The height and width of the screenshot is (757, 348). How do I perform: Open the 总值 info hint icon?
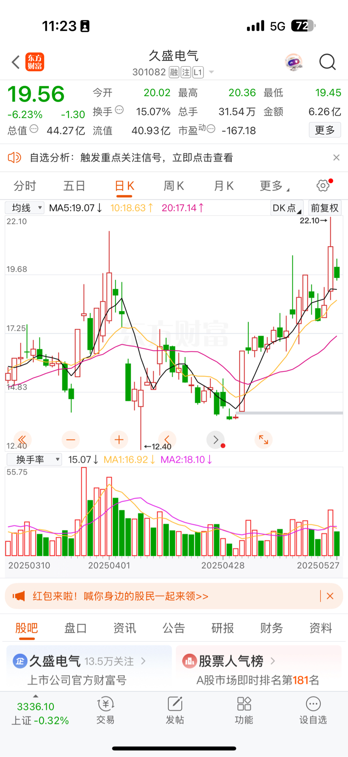click(34, 129)
